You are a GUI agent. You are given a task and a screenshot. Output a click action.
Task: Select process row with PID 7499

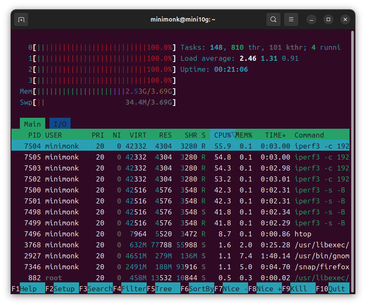(x=180, y=223)
